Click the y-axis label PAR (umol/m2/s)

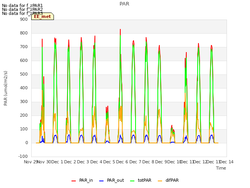tap(5, 88)
